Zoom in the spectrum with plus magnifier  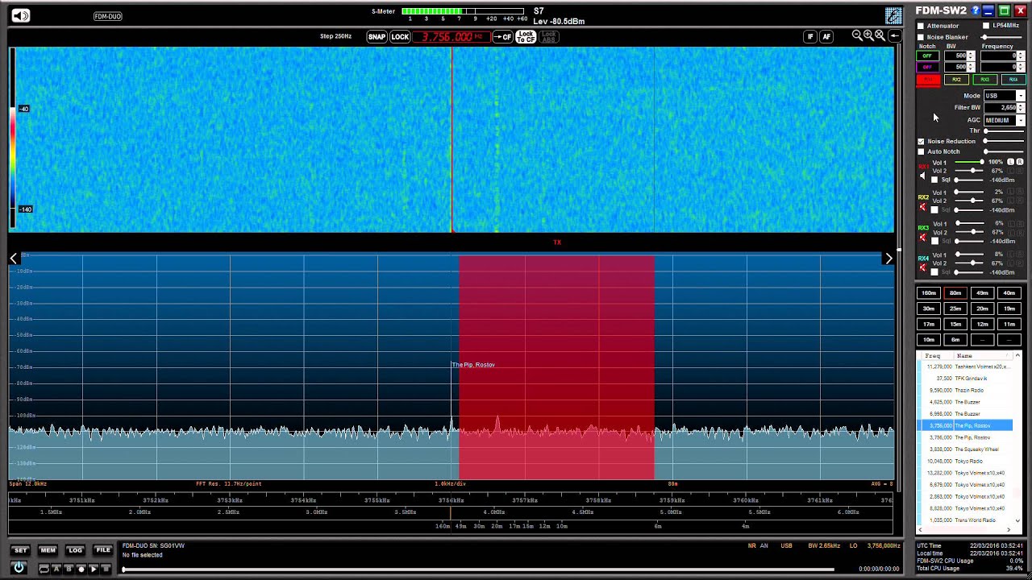tap(868, 35)
